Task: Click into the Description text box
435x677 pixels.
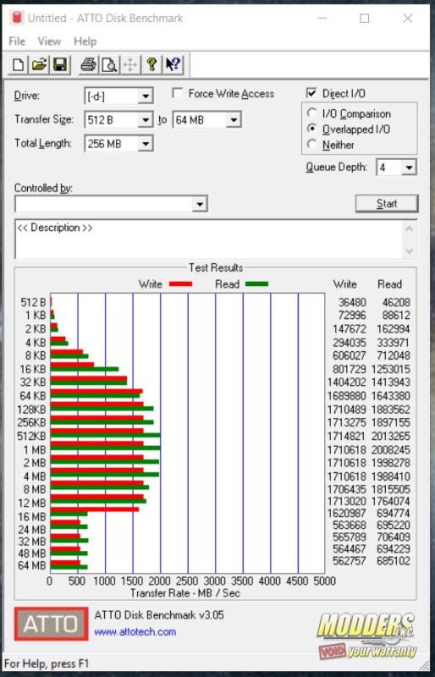Action: click(210, 239)
